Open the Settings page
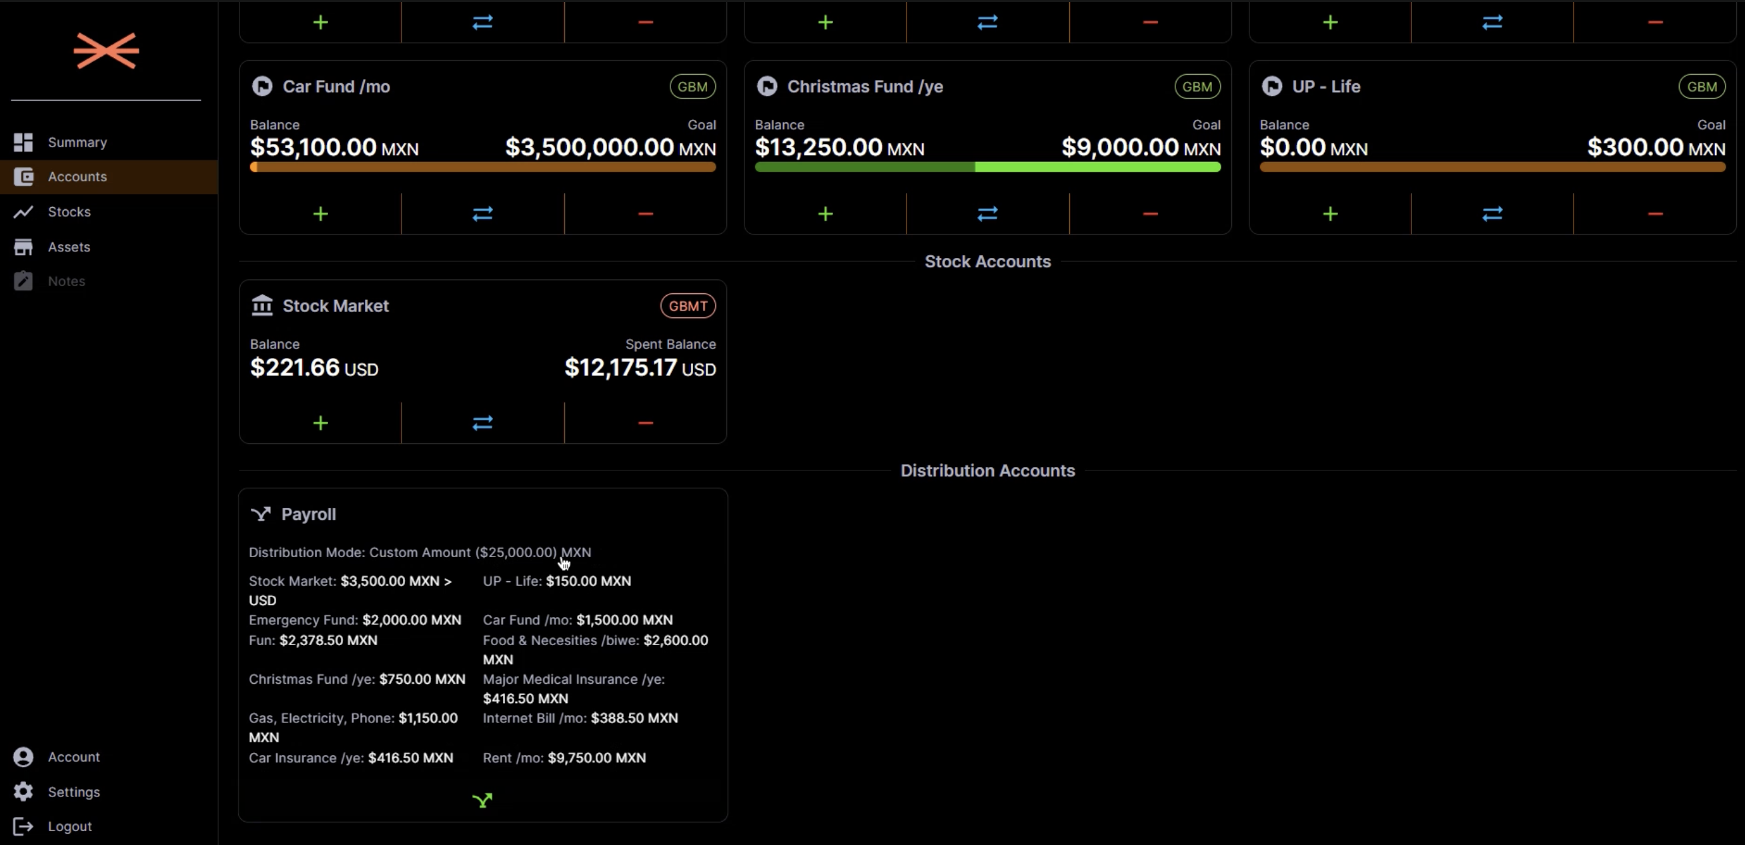 click(x=75, y=792)
